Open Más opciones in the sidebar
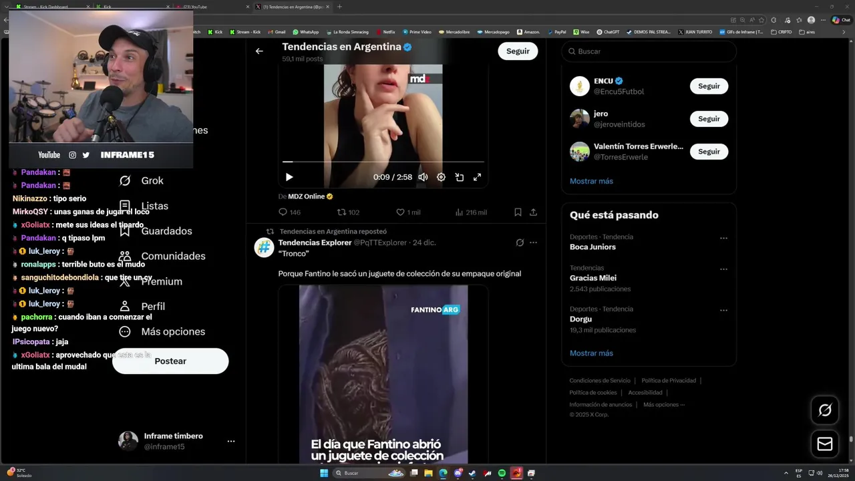This screenshot has width=855, height=481. (x=162, y=332)
